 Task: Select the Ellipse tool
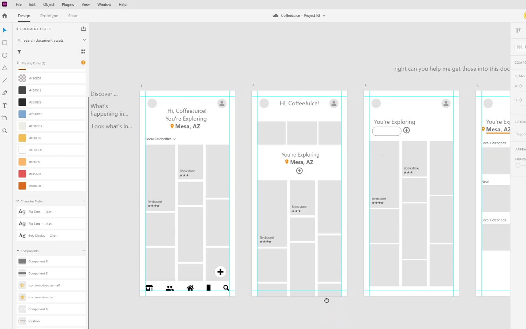[x=5, y=55]
